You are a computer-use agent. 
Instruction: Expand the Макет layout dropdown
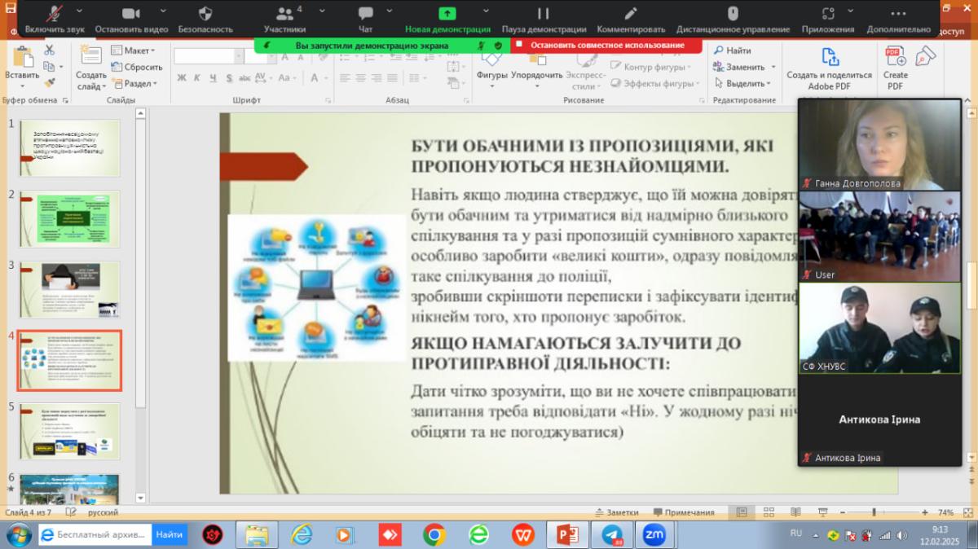134,51
